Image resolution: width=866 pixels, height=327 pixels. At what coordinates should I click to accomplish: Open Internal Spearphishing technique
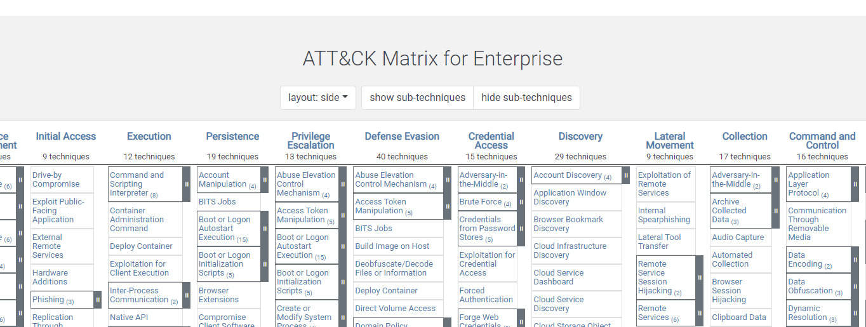point(664,215)
